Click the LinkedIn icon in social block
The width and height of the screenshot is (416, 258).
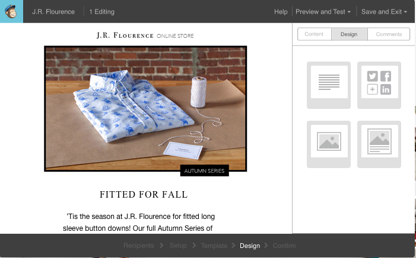386,89
